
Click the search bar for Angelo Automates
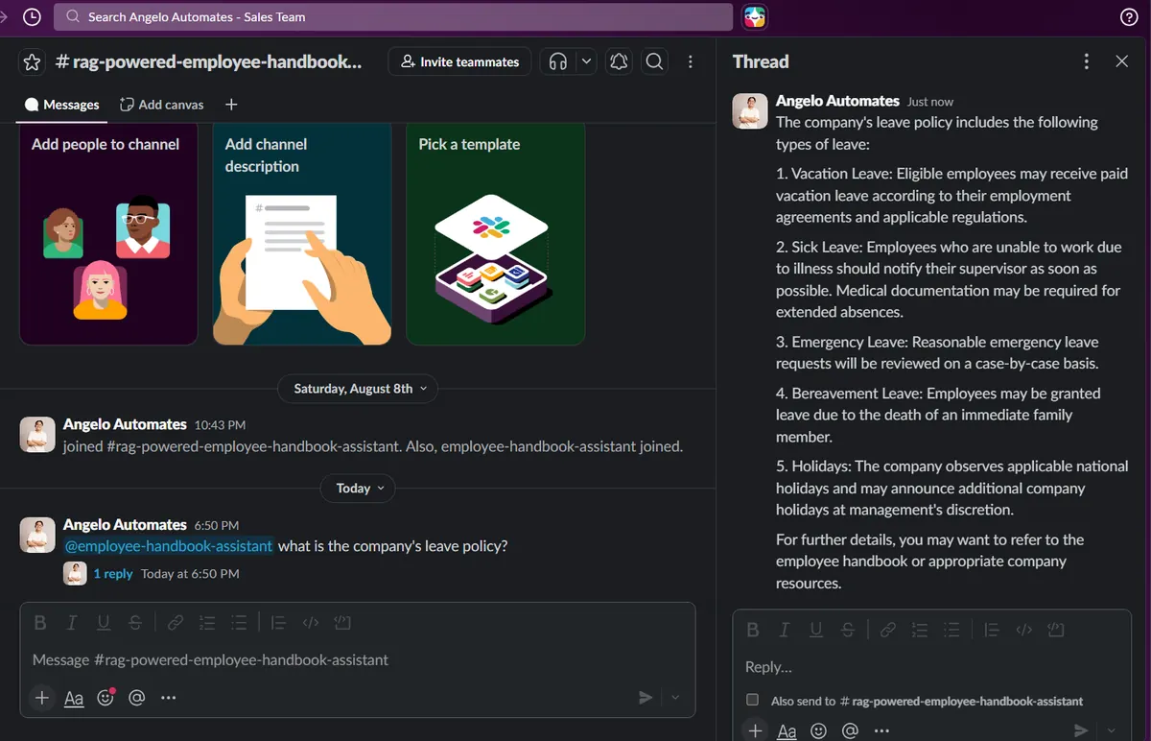(393, 16)
